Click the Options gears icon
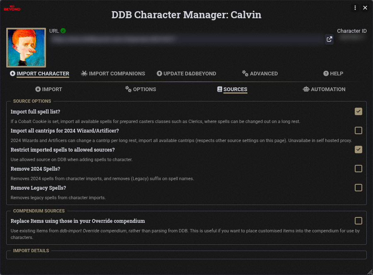The height and width of the screenshot is (275, 373). [x=128, y=89]
